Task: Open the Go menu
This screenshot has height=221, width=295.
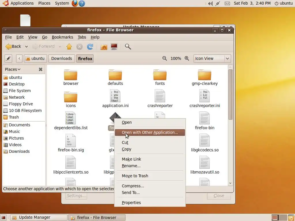Action: (x=45, y=37)
